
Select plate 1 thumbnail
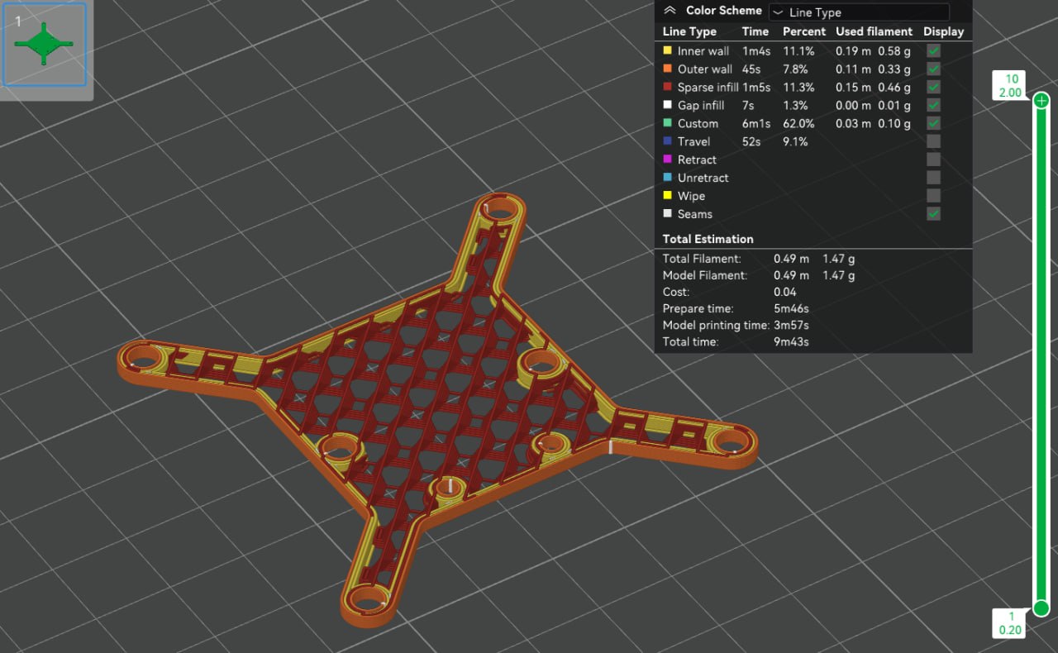click(44, 44)
